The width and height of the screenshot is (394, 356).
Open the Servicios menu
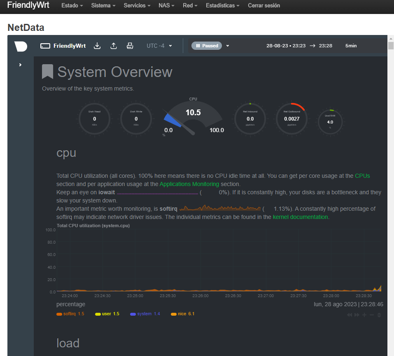coord(137,5)
